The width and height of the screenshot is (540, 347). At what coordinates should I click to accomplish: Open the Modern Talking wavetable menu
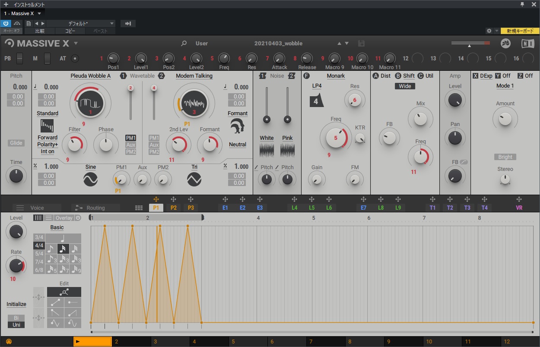point(194,76)
